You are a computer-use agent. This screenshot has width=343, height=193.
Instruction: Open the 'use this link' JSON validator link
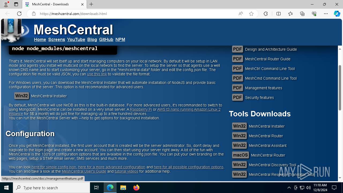tap(97, 74)
